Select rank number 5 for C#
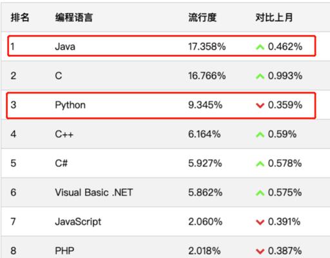Screen dimensions: 330x258 click(x=14, y=163)
